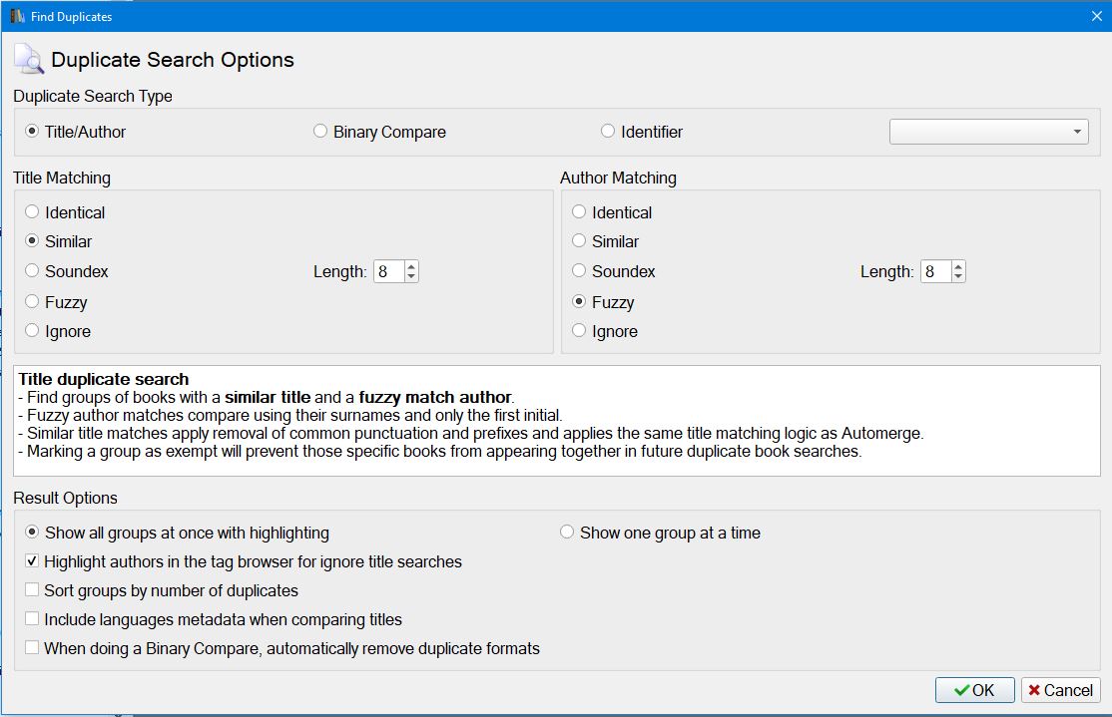Choose Soundex under Title Matching
This screenshot has height=717, width=1112.
coord(33,271)
